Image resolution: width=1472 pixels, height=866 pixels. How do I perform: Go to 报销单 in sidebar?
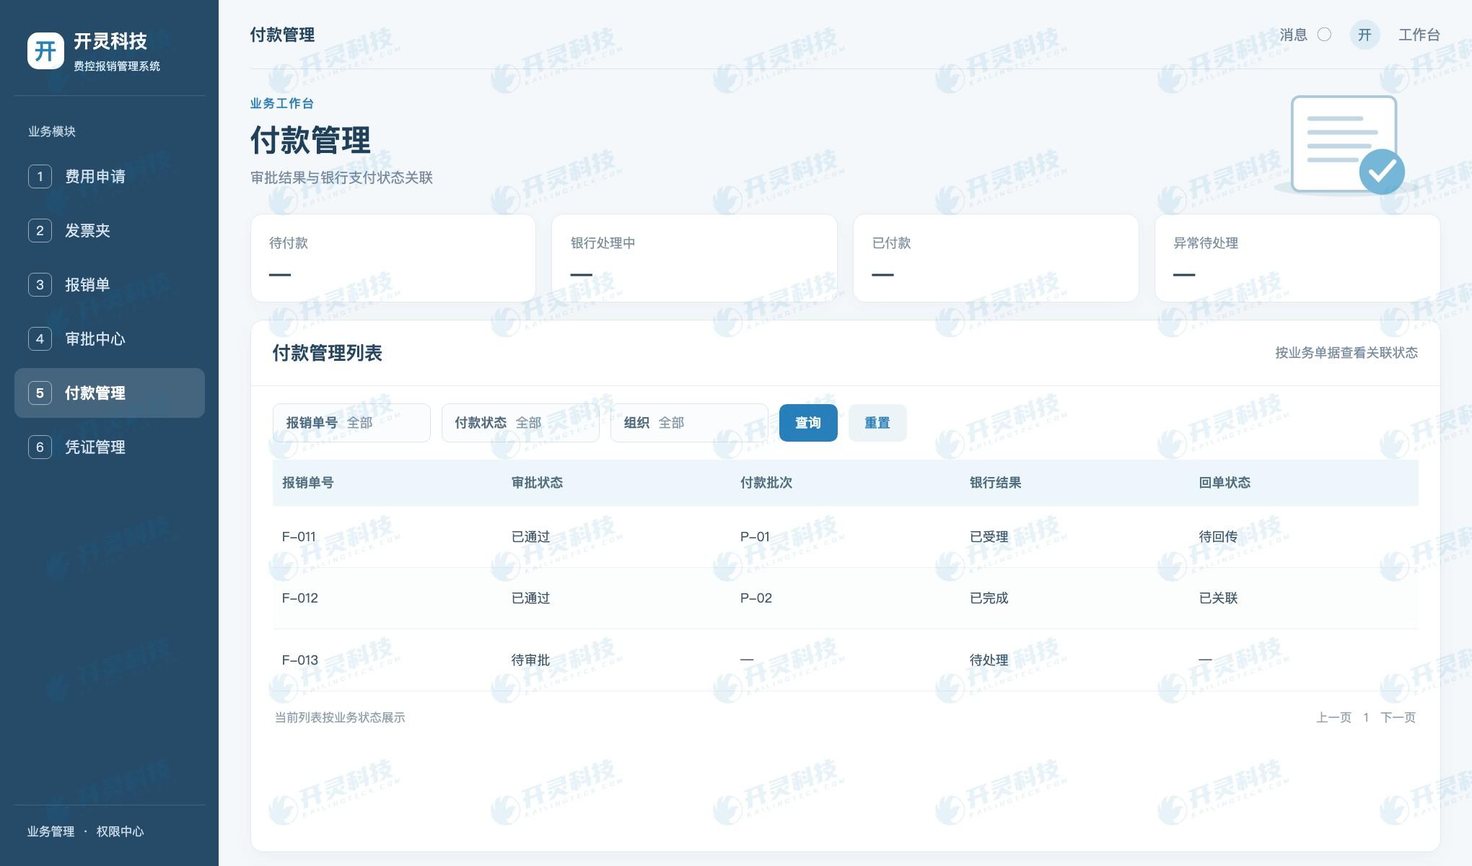110,284
